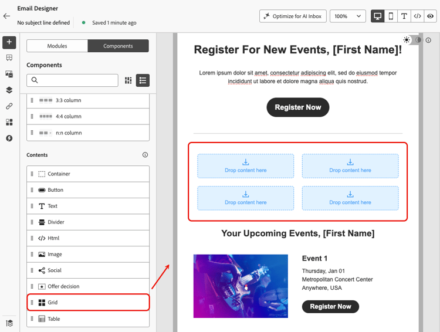Click the back arrow icon
Screen dimensions: 440x332
point(6,16)
